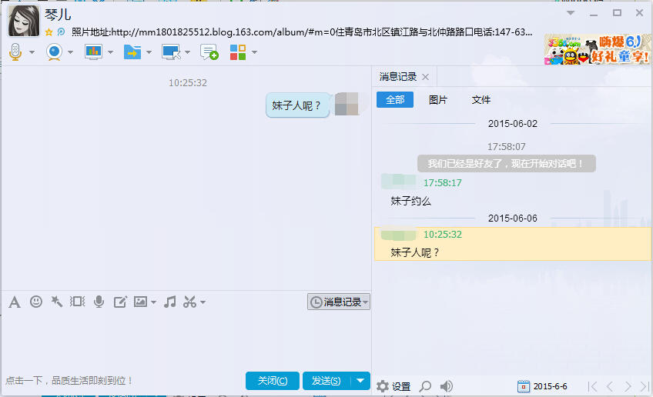Click the speaker icon in history panel
The width and height of the screenshot is (653, 397).
447,386
